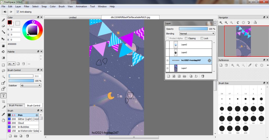Click the Undo arrow button
This screenshot has width=269, height=140.
pos(5,12)
